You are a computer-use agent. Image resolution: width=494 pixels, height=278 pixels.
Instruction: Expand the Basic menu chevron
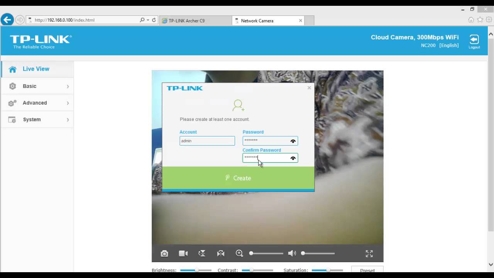68,86
